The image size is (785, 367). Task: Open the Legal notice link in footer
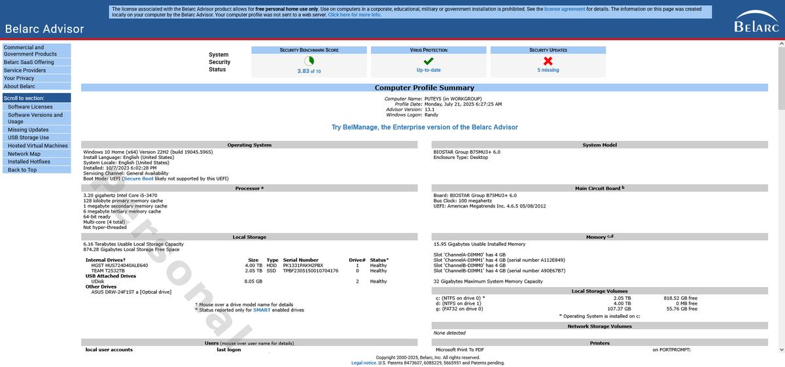(364, 362)
